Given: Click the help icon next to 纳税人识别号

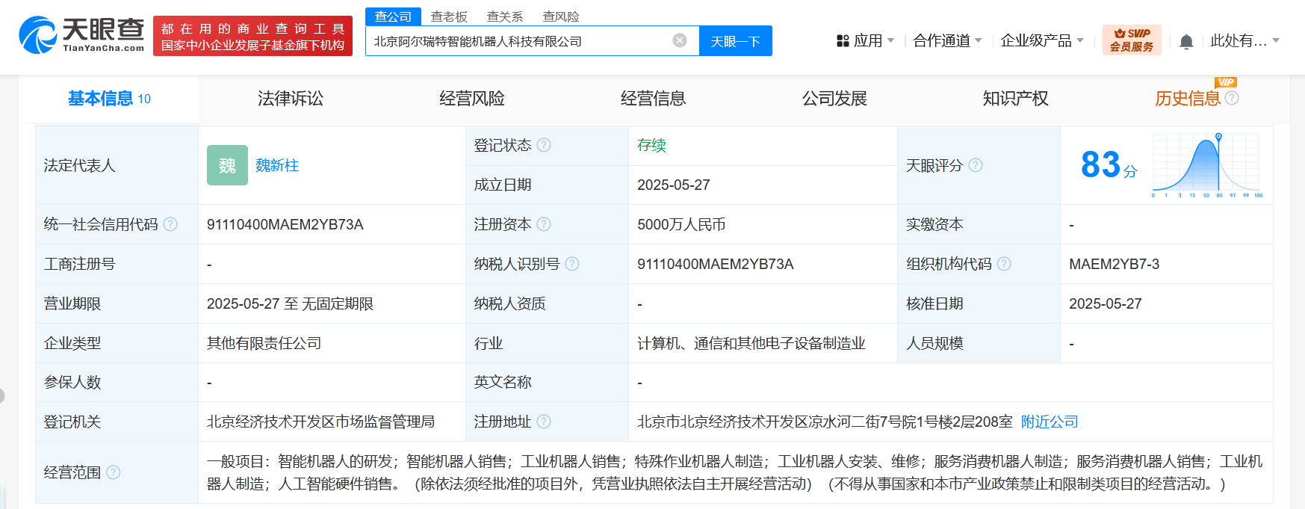Looking at the screenshot, I should pyautogui.click(x=572, y=264).
